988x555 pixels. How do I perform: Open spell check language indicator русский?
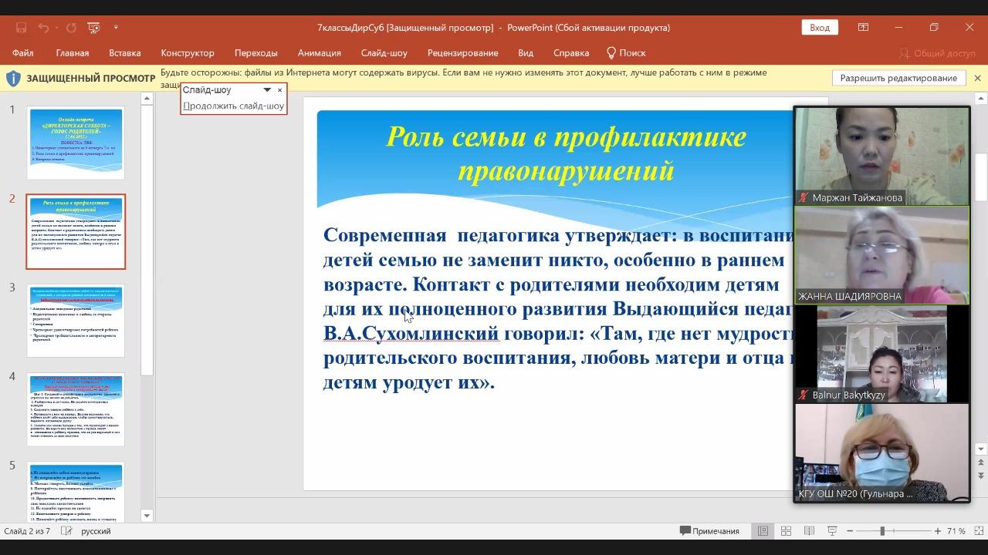point(96,531)
